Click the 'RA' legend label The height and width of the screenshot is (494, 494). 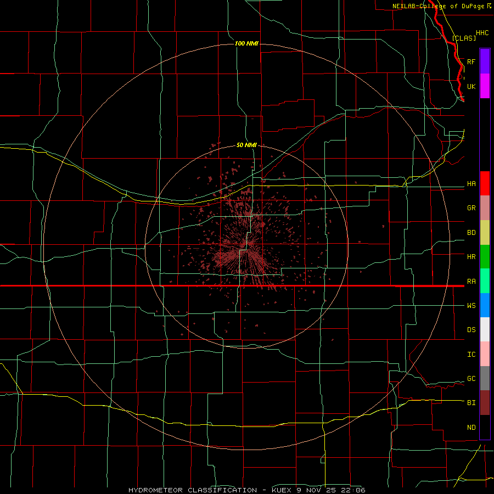click(471, 282)
